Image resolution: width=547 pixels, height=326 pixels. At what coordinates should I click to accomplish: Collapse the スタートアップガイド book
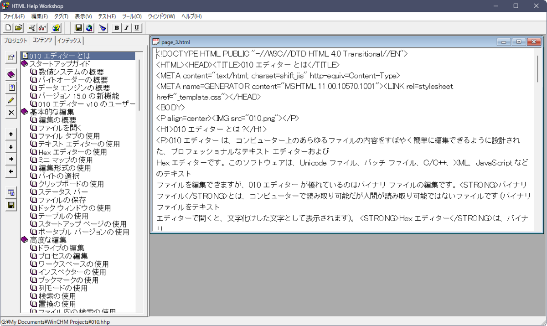click(x=25, y=62)
